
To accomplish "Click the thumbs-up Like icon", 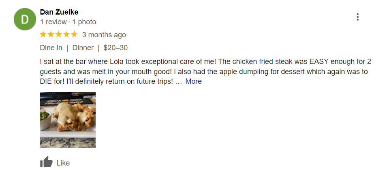I will pos(47,162).
